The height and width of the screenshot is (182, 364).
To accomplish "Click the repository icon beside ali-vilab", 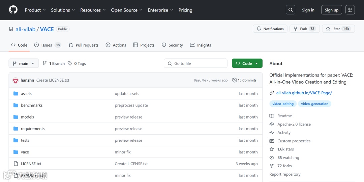I will point(11,29).
